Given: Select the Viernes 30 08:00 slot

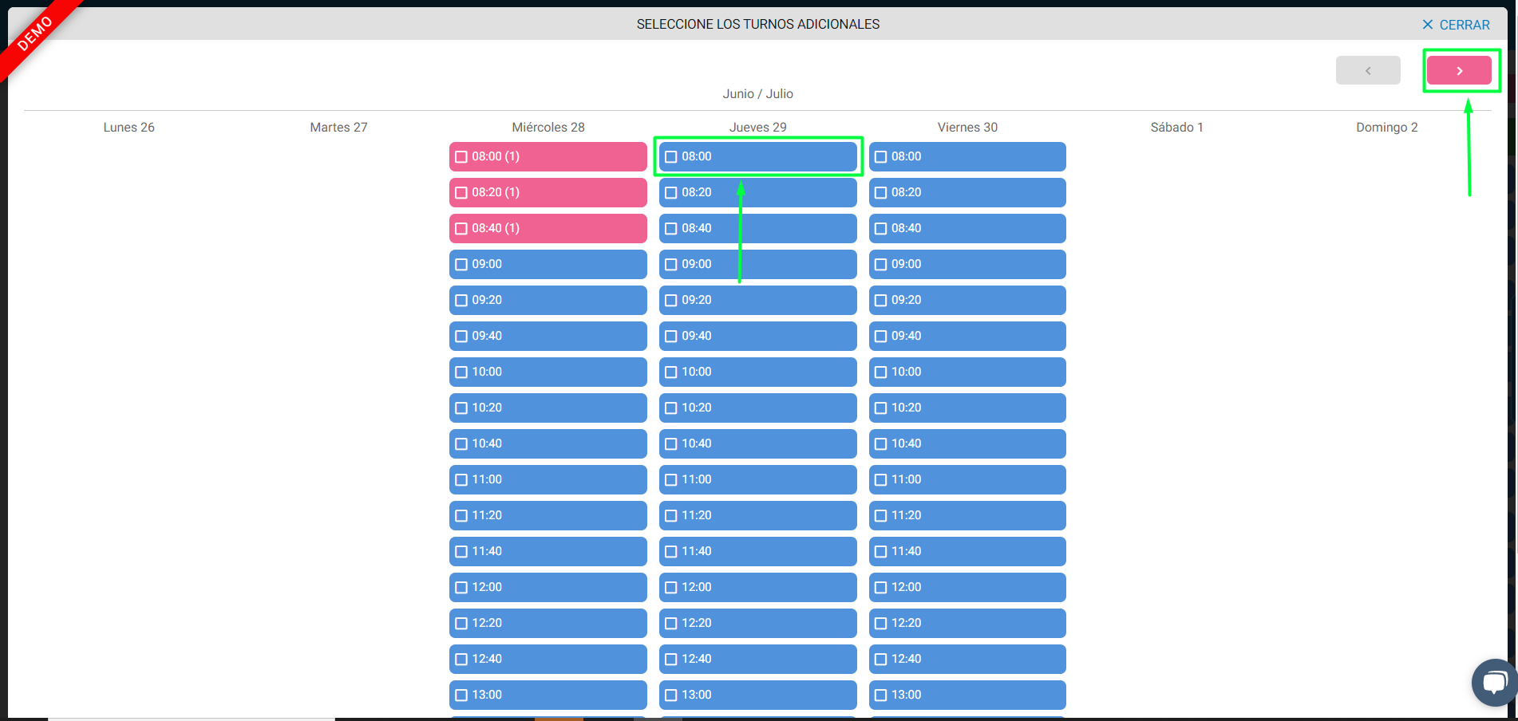Looking at the screenshot, I should [967, 156].
